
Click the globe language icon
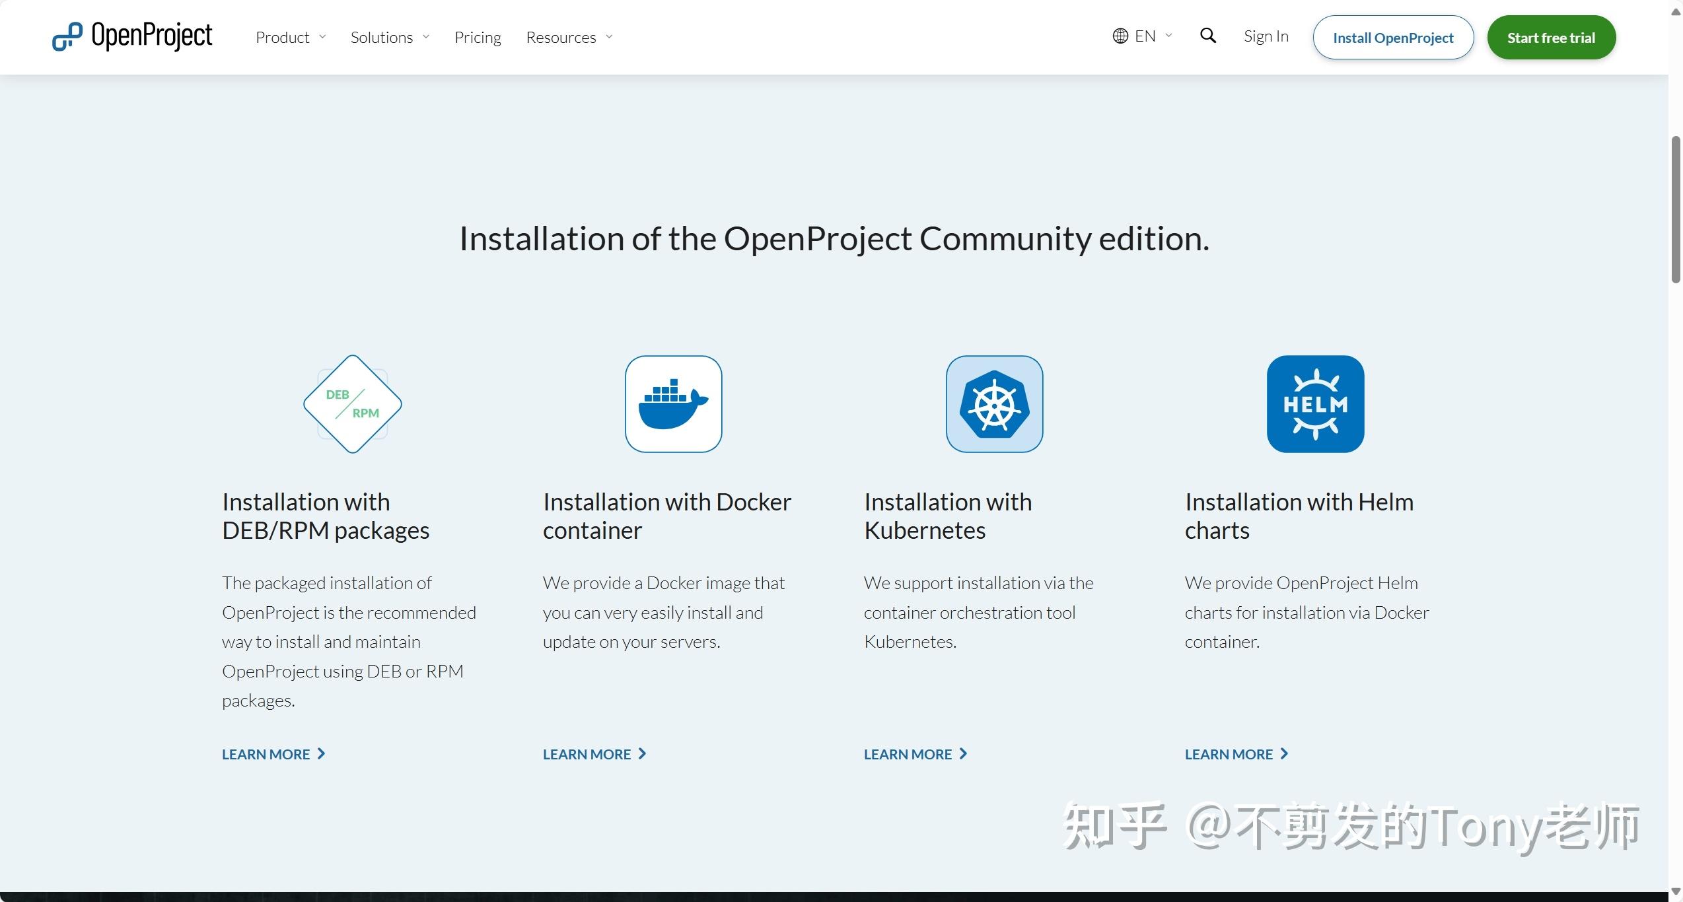click(1120, 36)
